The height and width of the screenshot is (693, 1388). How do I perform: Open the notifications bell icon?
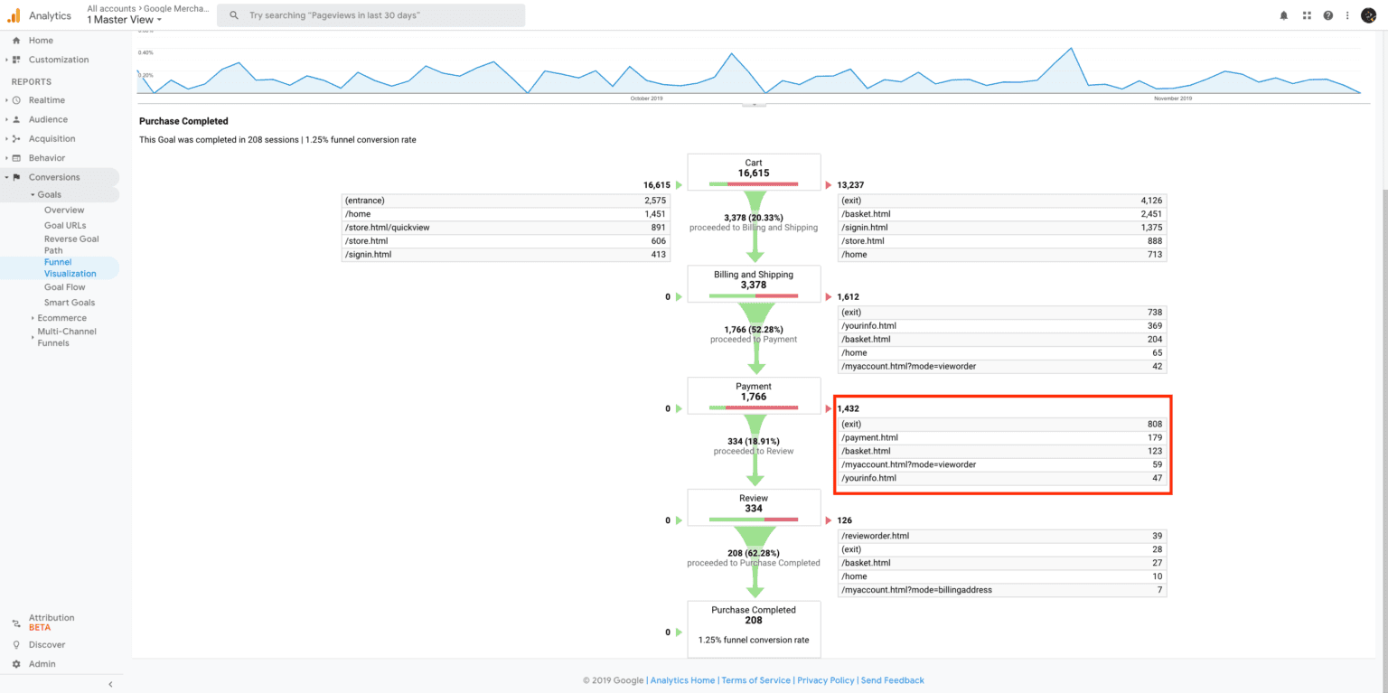pos(1284,15)
